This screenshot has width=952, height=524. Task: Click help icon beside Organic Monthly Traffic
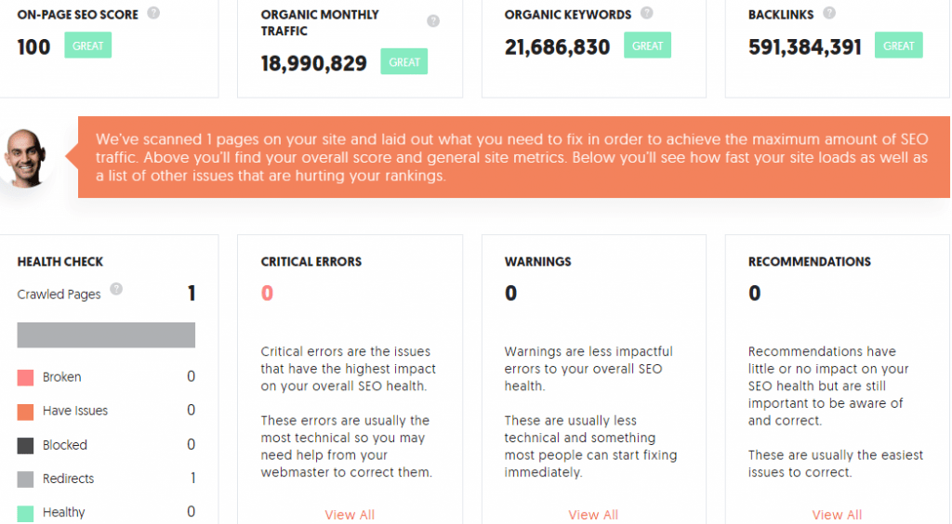tap(433, 21)
